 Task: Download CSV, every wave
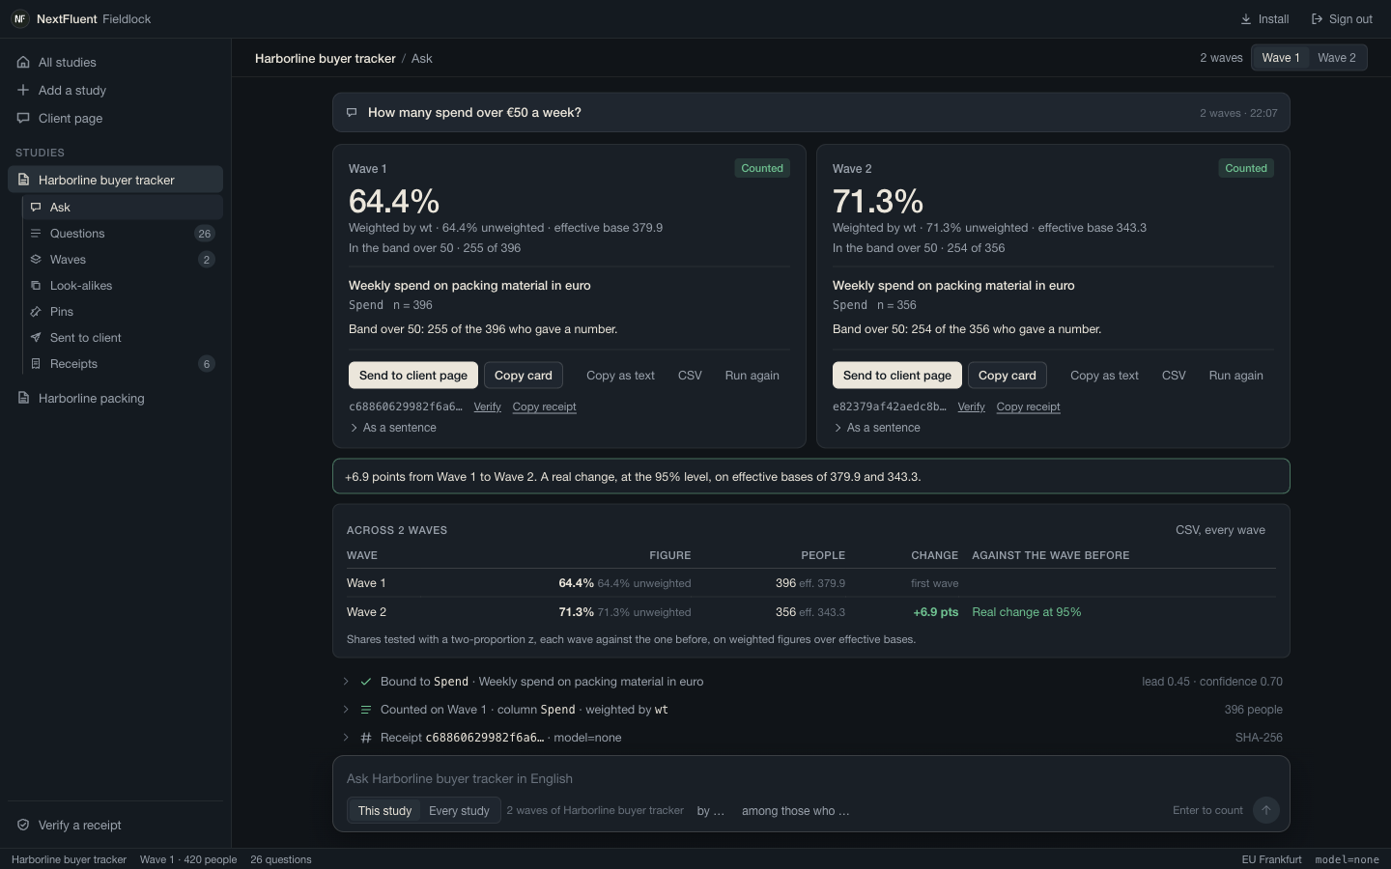click(x=1220, y=530)
